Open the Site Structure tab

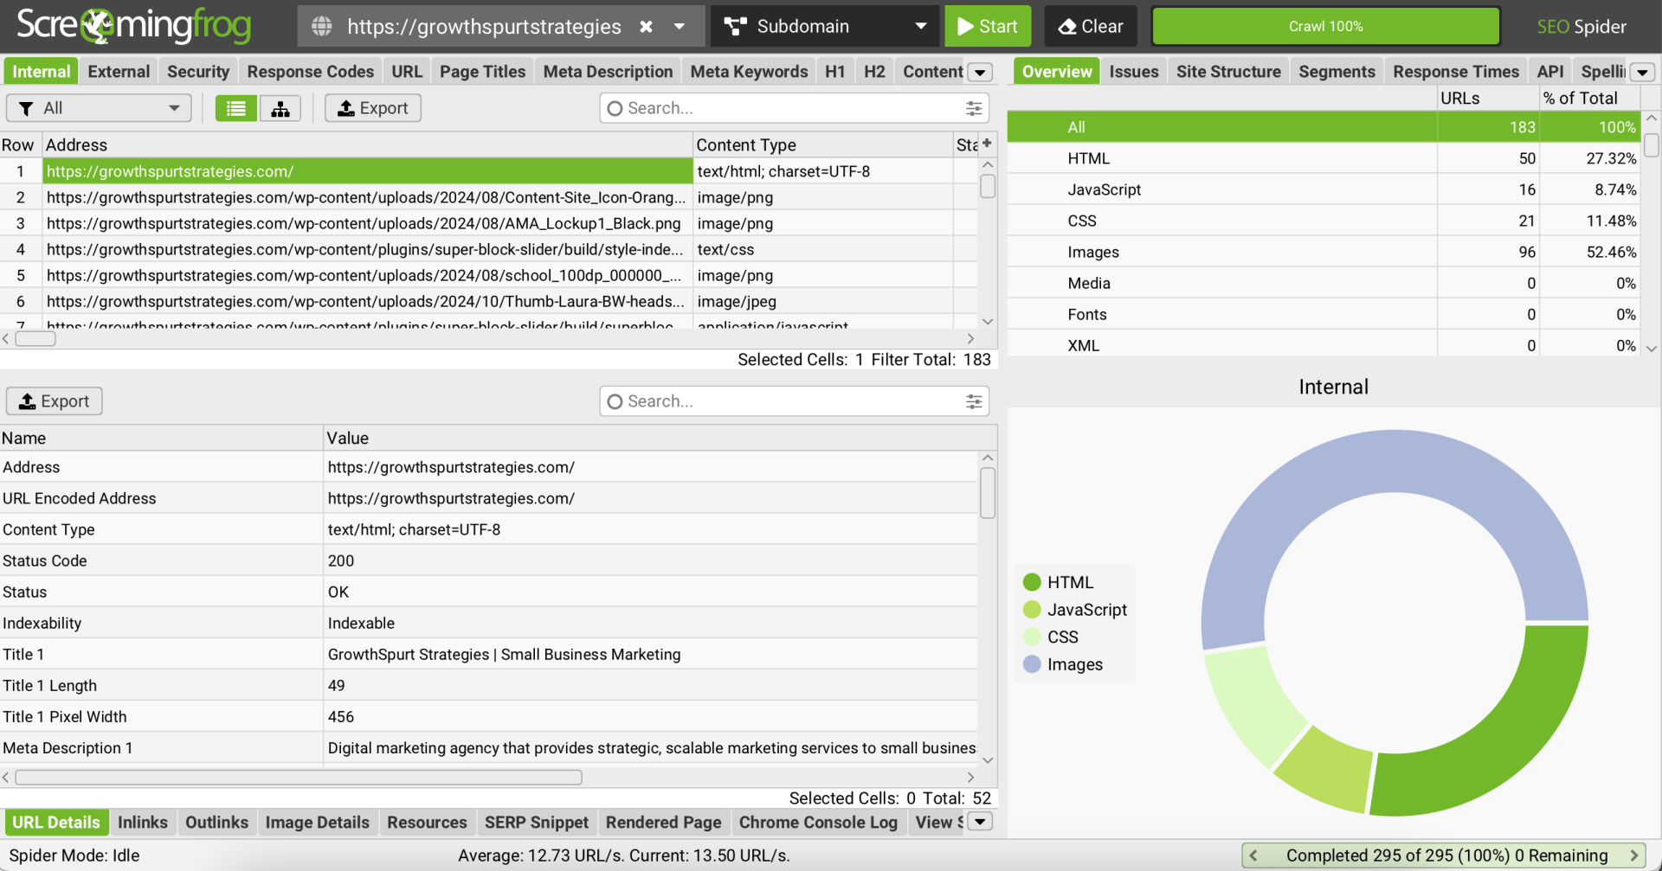pos(1228,72)
